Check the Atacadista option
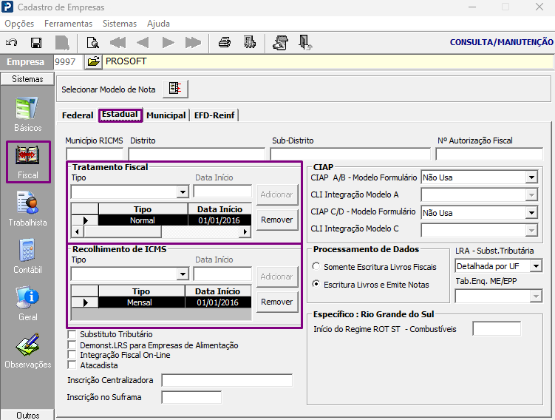The height and width of the screenshot is (420, 555). (x=72, y=365)
